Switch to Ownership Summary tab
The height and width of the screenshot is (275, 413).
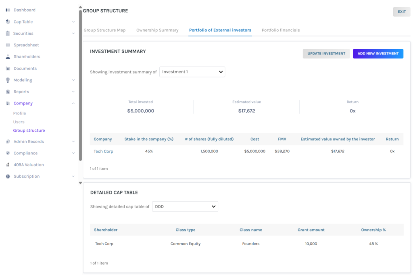pos(157,30)
